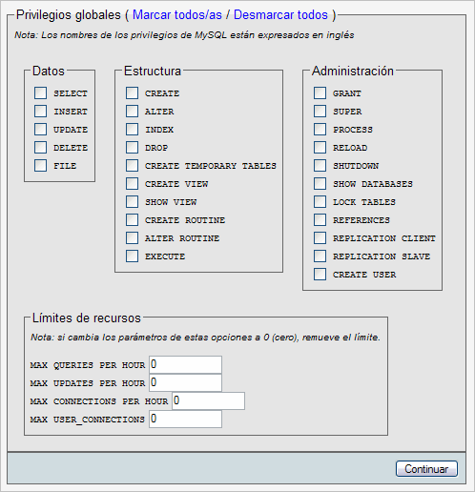Toggle the CREATE VIEW checkbox
Screen dimensions: 475x492
pyautogui.click(x=132, y=184)
